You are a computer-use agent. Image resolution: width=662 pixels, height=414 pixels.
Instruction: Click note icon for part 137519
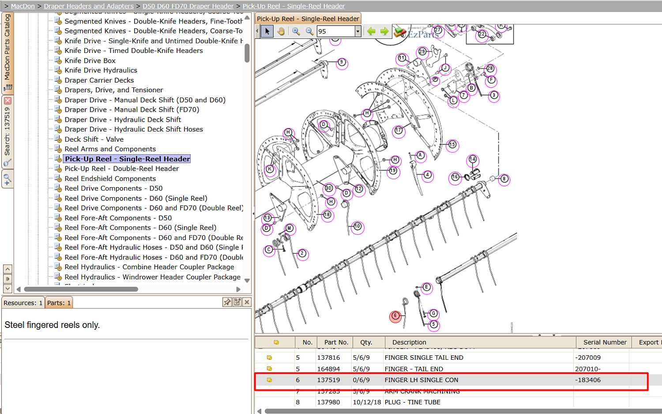pyautogui.click(x=269, y=380)
